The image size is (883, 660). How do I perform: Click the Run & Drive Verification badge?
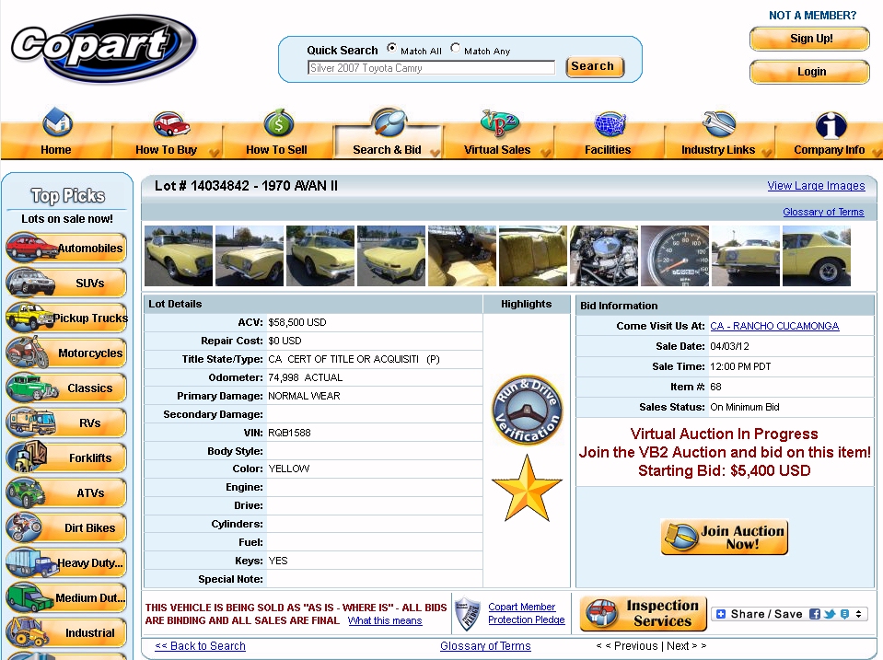click(527, 410)
